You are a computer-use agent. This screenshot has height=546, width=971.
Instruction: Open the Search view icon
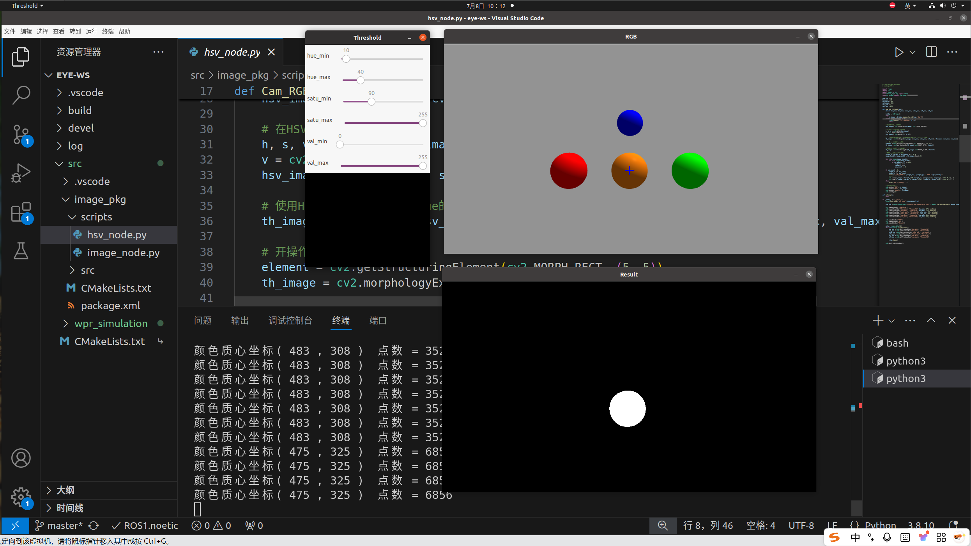[x=21, y=95]
